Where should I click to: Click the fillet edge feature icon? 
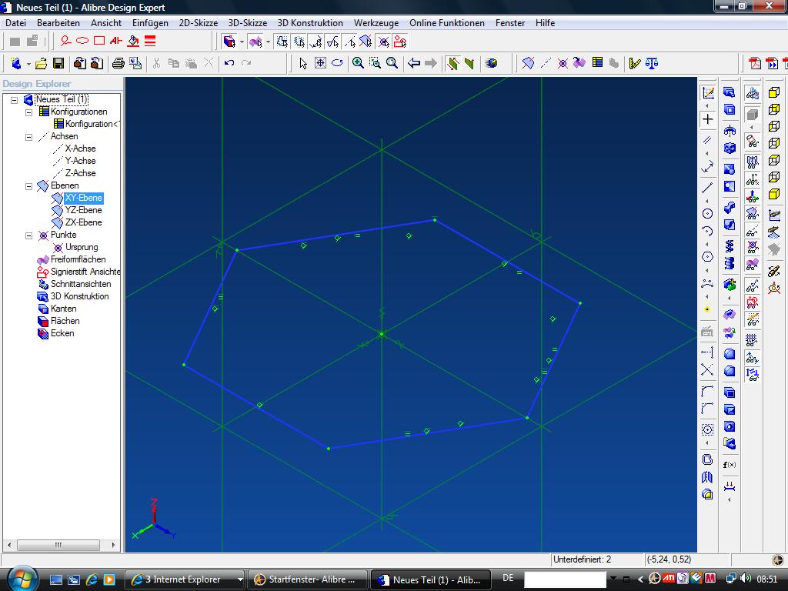[730, 354]
